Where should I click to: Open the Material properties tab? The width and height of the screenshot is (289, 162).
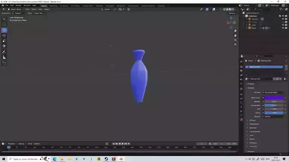click(x=241, y=120)
